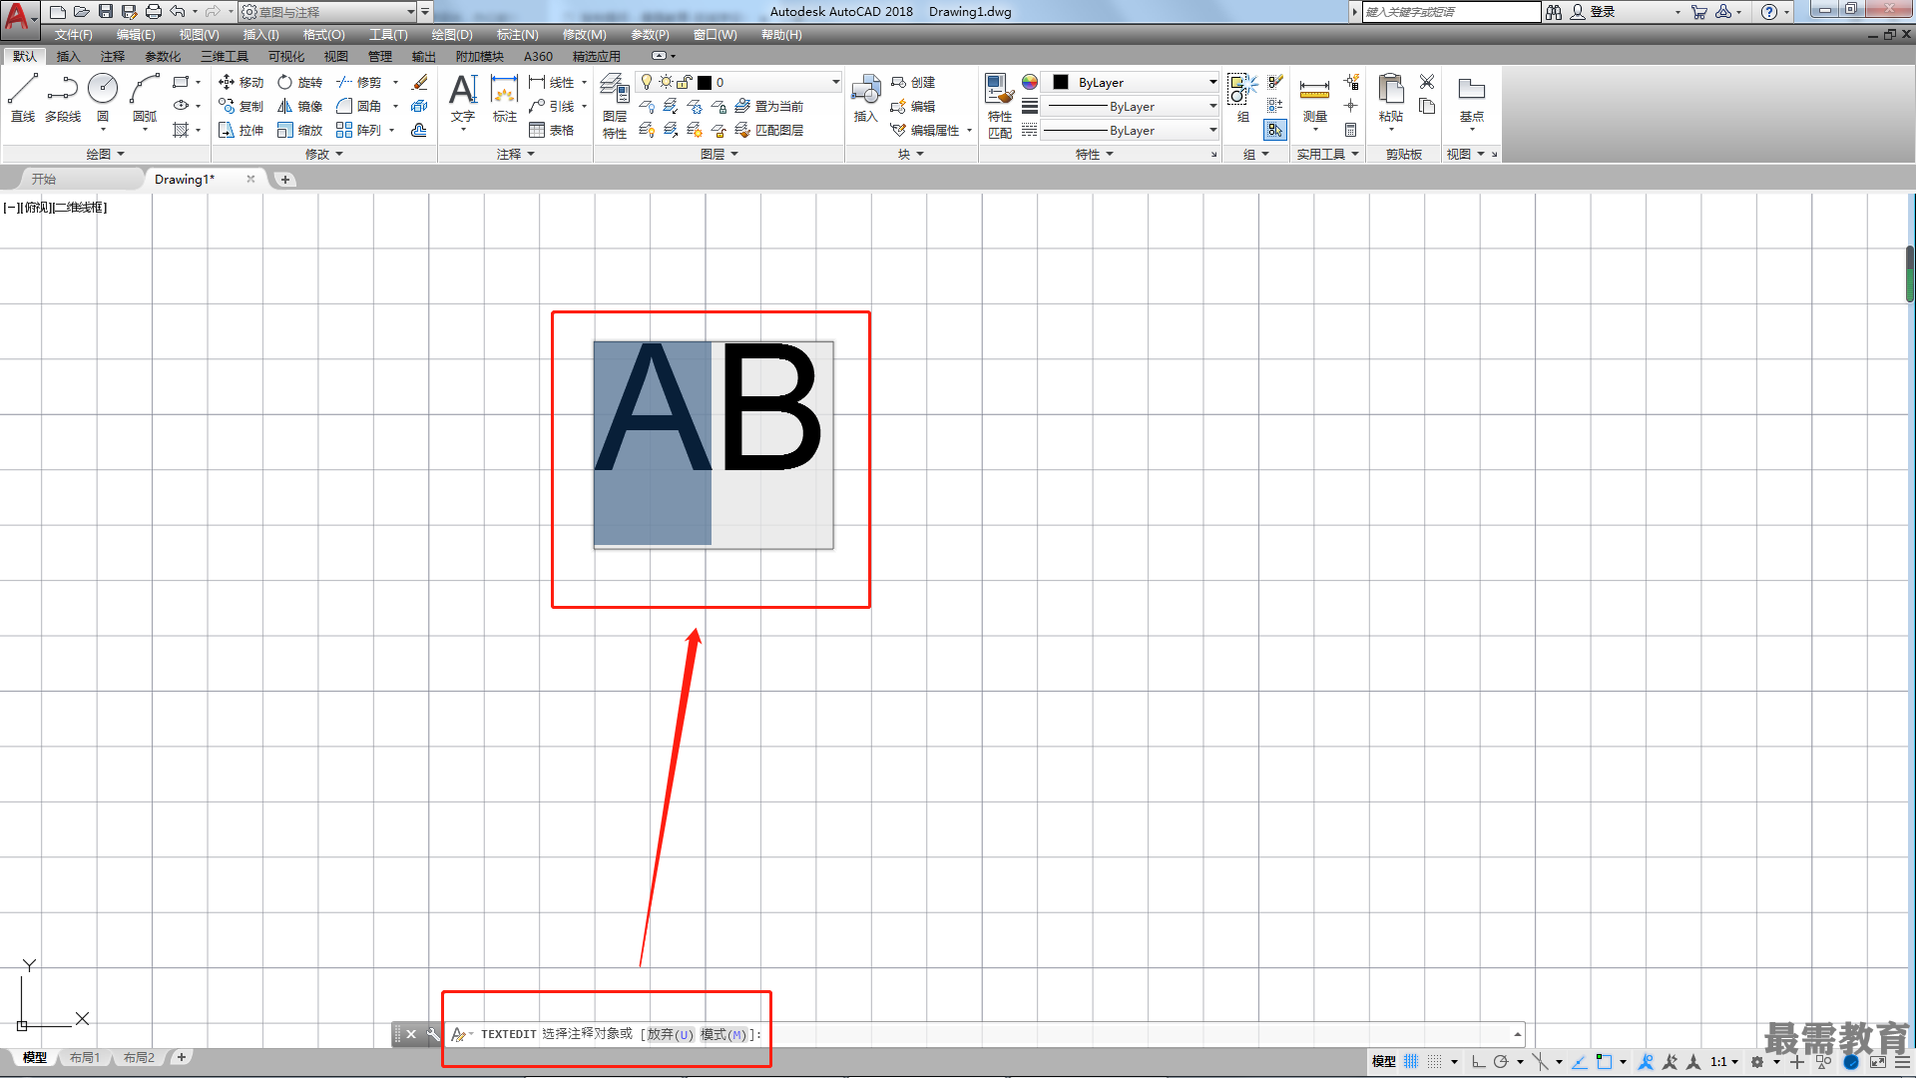
Task: Click Match Properties (特性匹配) icon
Action: pos(1000,105)
